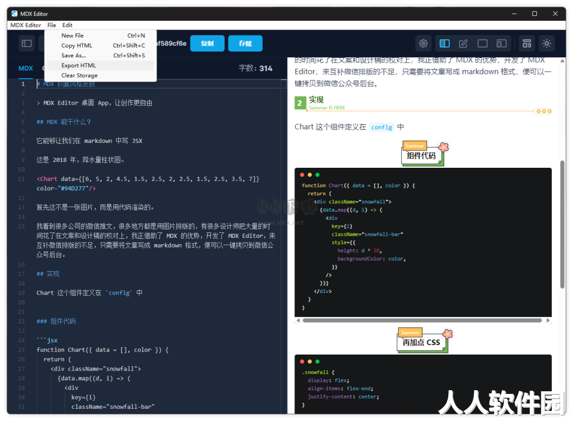Click line number 1 in the editor gutter
573x421 pixels.
point(23,84)
